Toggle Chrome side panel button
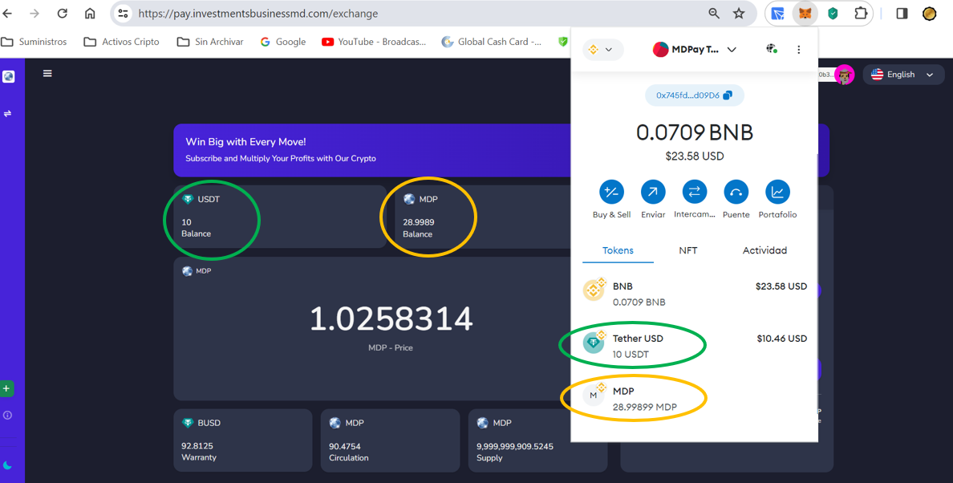 click(902, 14)
